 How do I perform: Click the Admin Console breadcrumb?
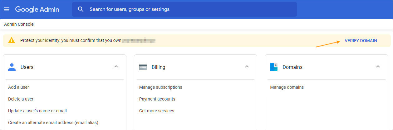pos(19,24)
